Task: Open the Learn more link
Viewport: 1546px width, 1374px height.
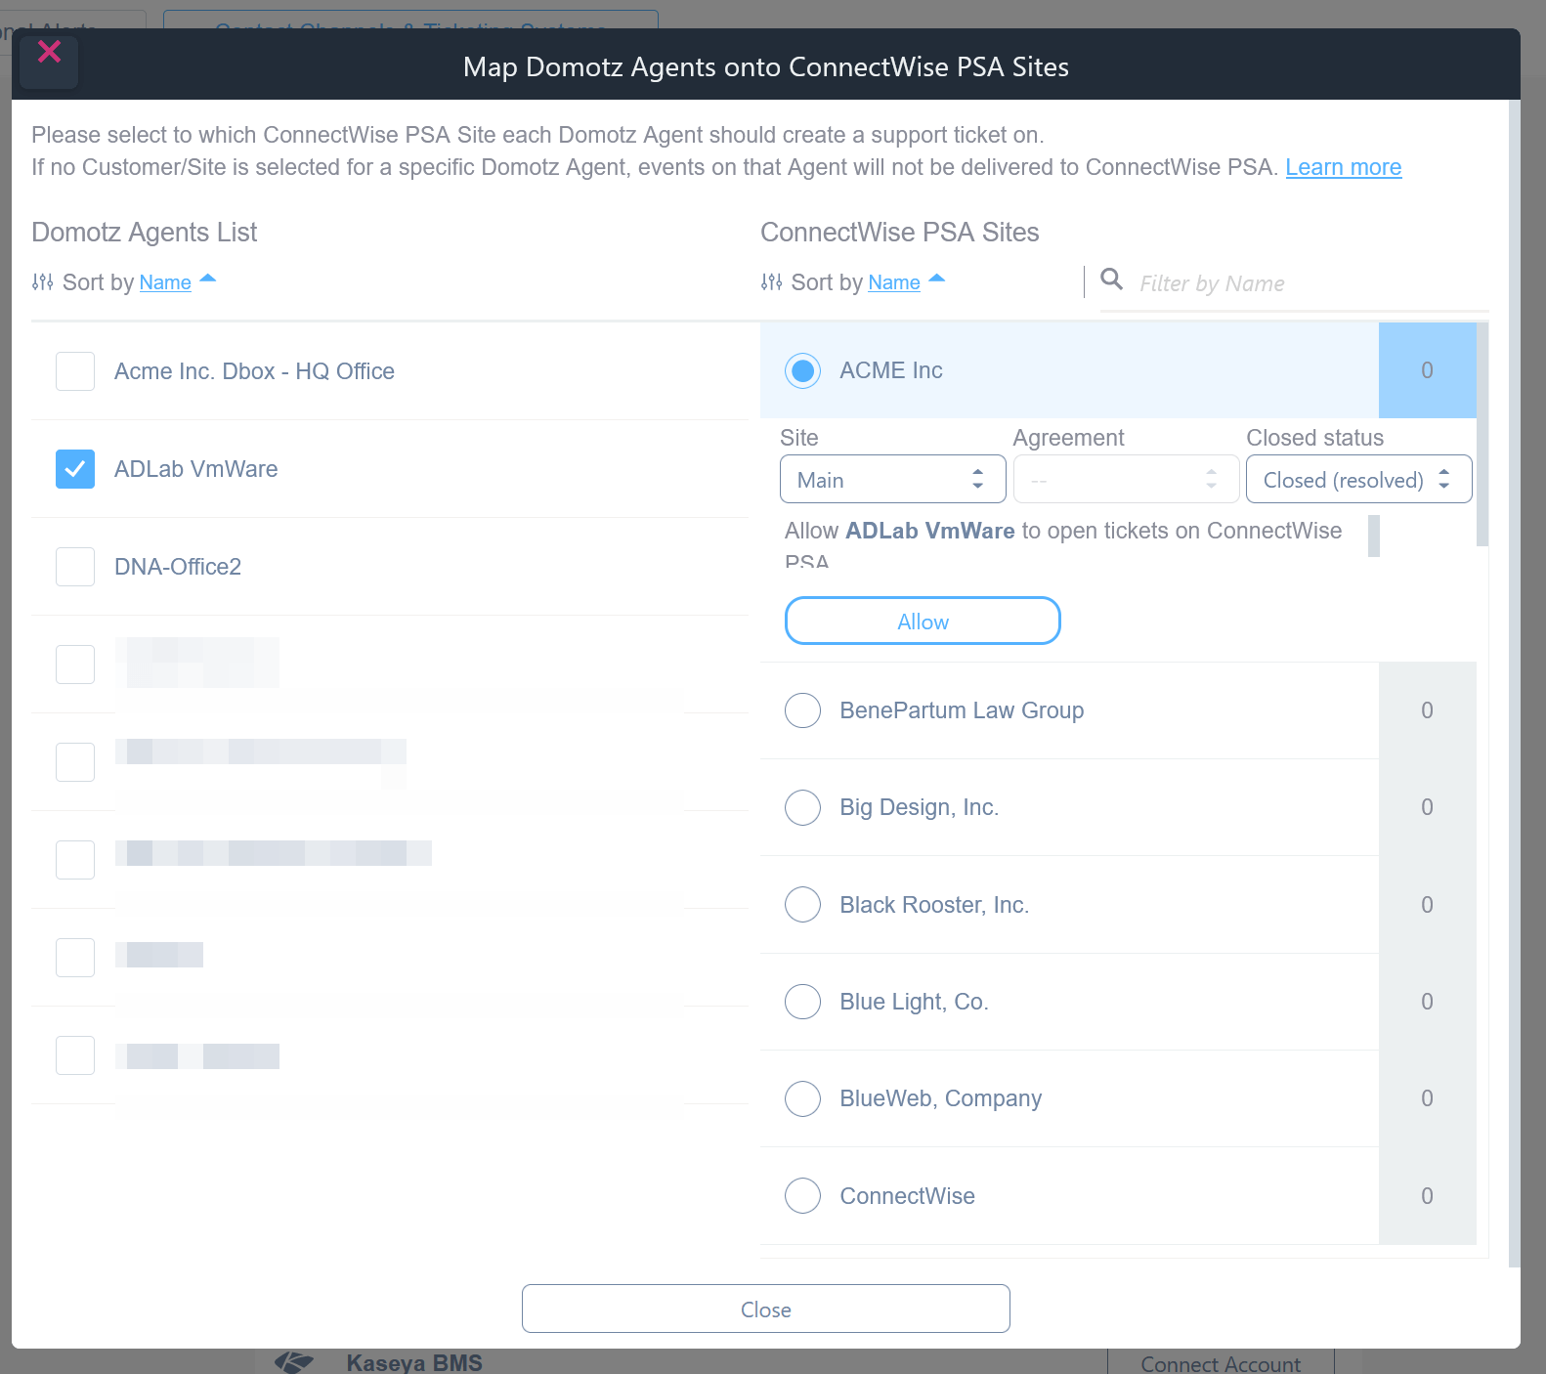Action: 1343,167
